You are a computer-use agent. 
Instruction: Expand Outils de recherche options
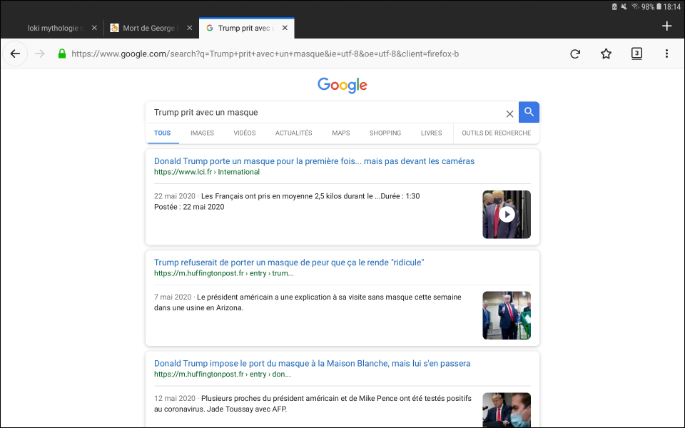[x=496, y=133]
